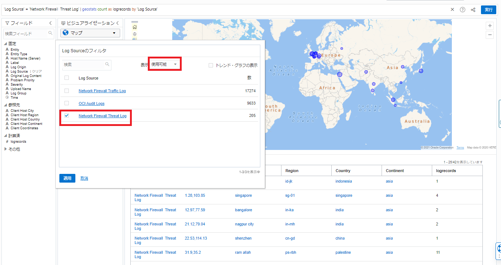Viewport: 501px width, 265px height.
Task: Open the 使用可能 display dropdown
Action: coord(164,64)
